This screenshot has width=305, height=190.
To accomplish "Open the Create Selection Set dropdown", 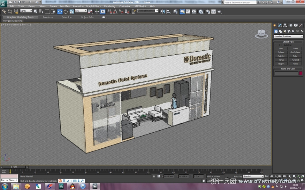I will [148, 11].
